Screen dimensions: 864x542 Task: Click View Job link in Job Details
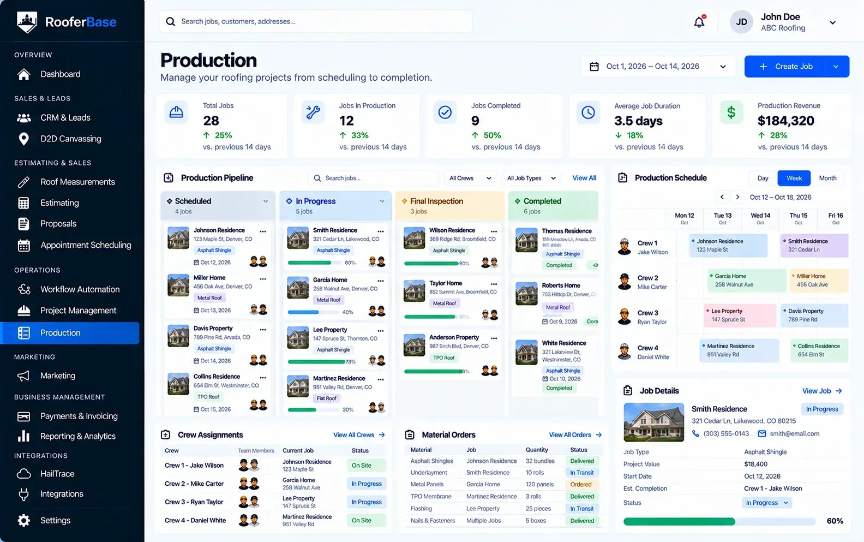point(822,391)
